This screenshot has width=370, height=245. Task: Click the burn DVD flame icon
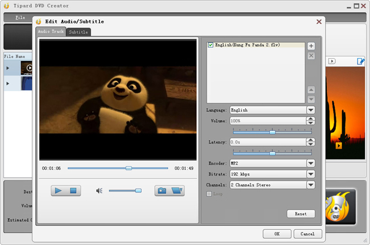tap(338, 207)
